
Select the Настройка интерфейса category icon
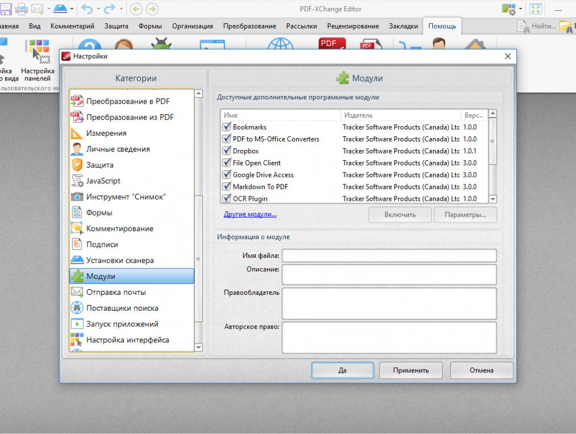pos(77,340)
